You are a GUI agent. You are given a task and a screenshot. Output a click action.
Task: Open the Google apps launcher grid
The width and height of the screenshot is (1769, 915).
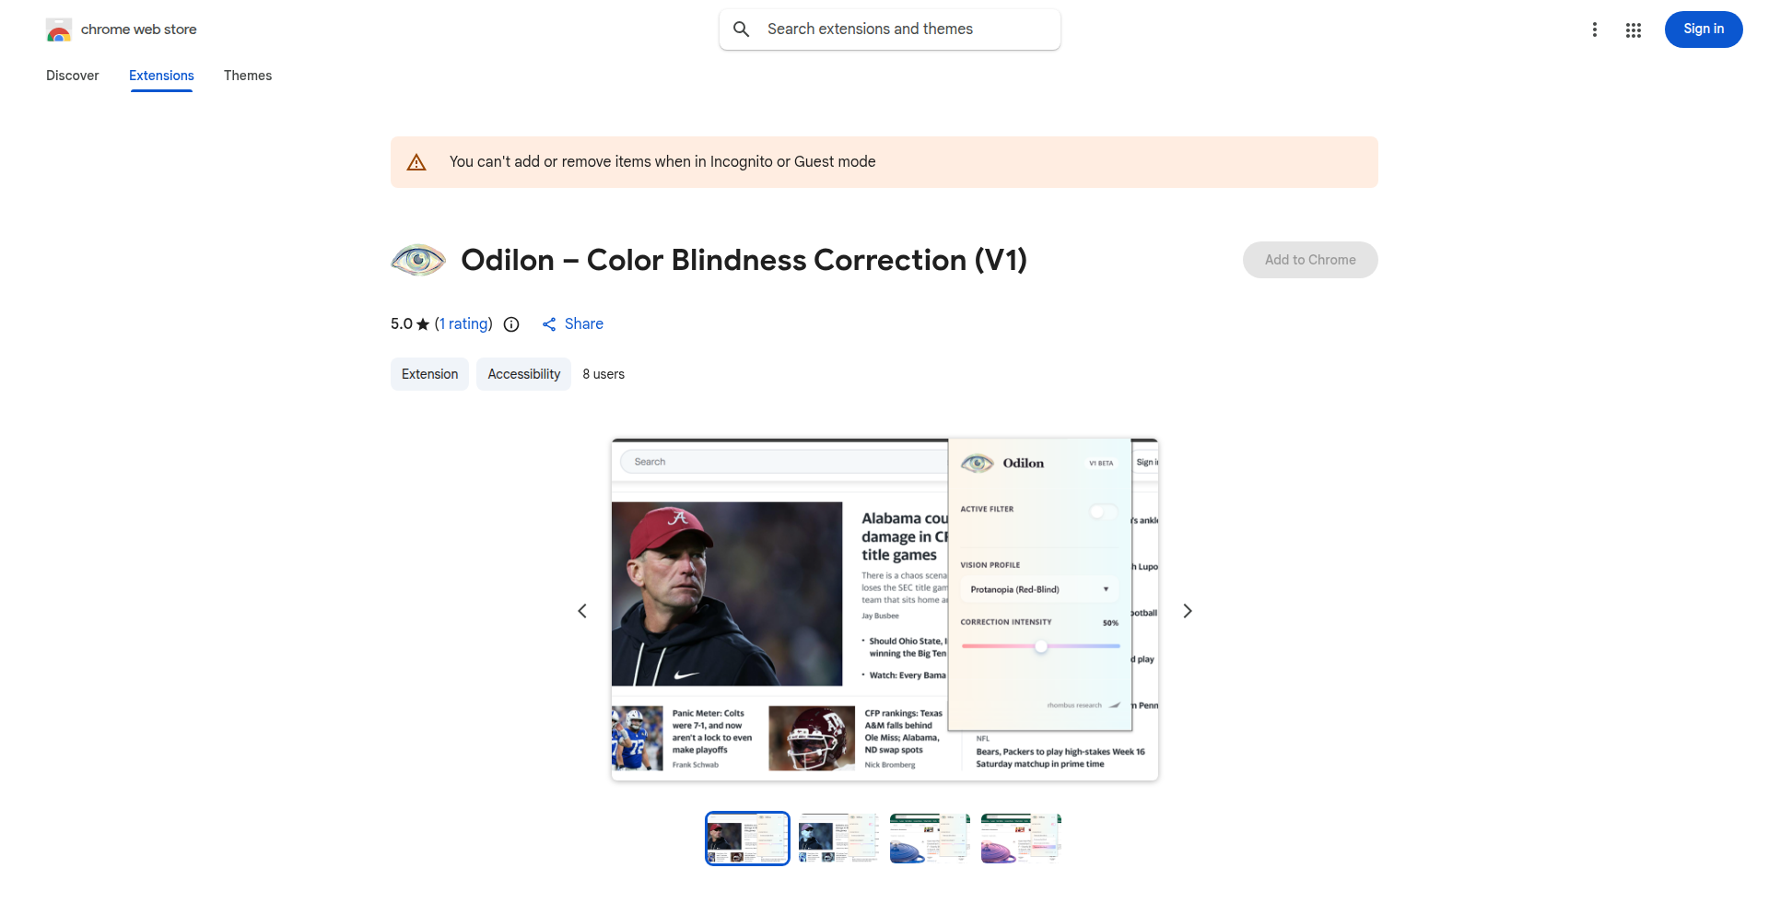(1634, 29)
